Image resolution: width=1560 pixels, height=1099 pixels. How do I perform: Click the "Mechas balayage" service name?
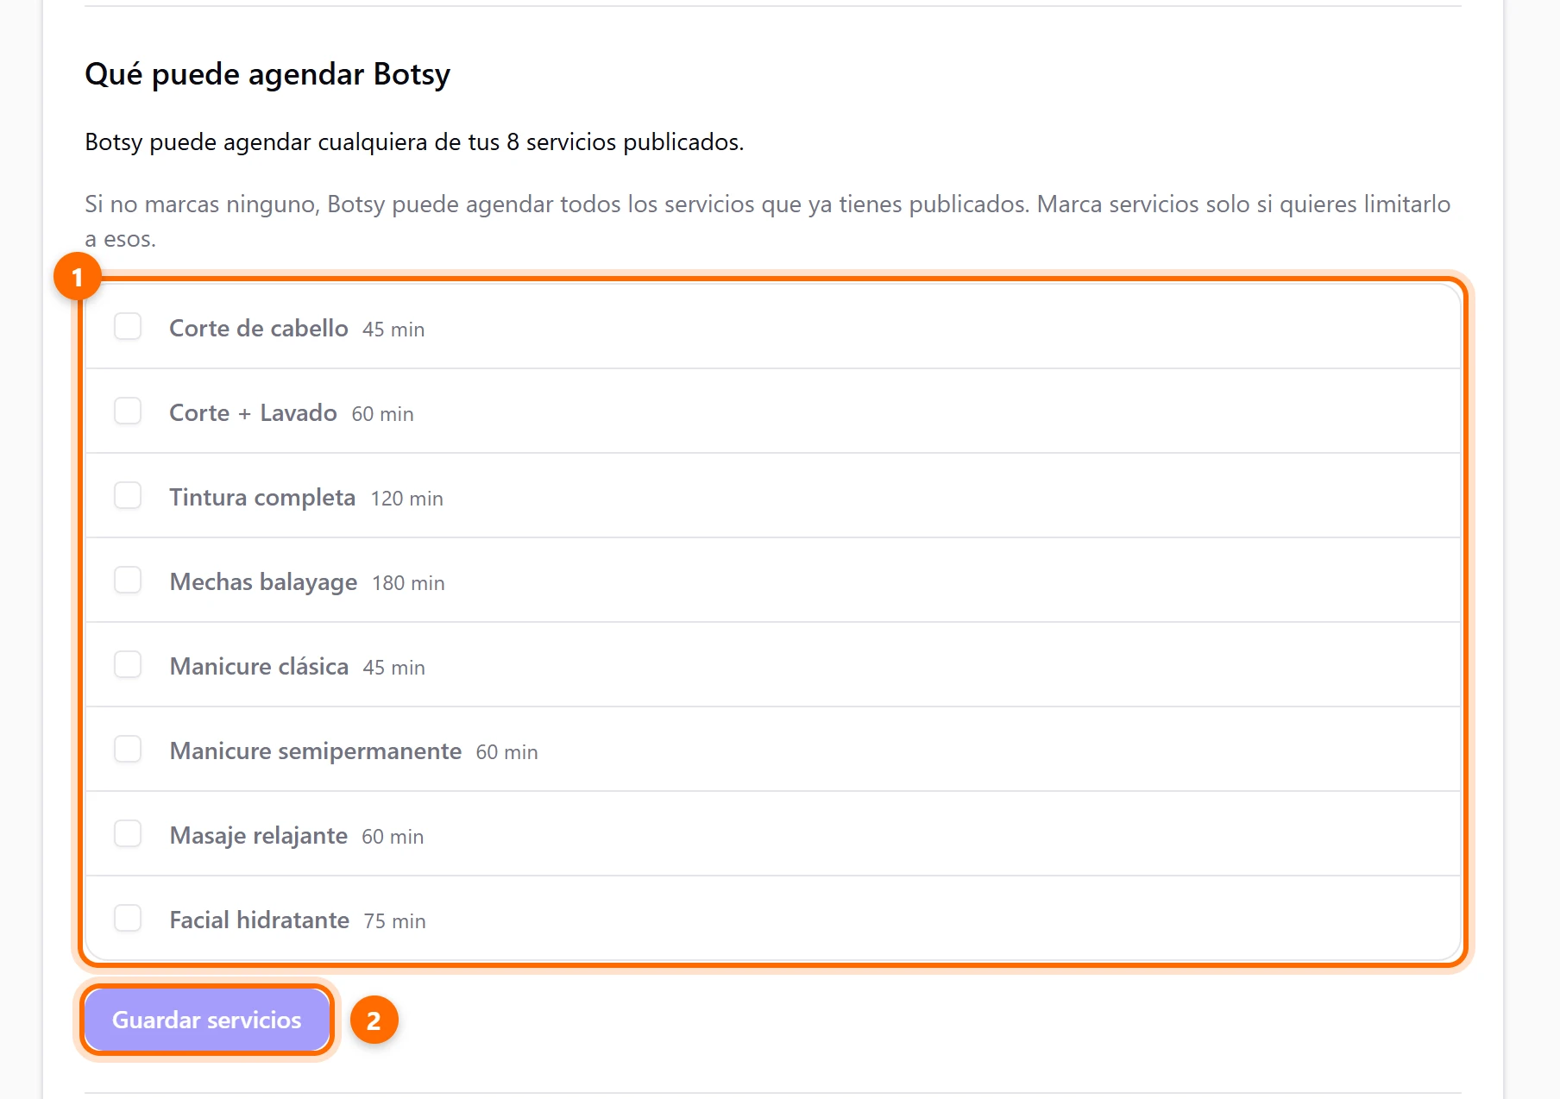(263, 582)
